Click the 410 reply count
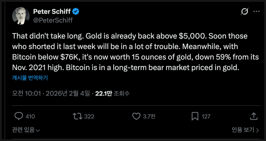Viewport: 266px width, 141px height. click(x=30, y=117)
